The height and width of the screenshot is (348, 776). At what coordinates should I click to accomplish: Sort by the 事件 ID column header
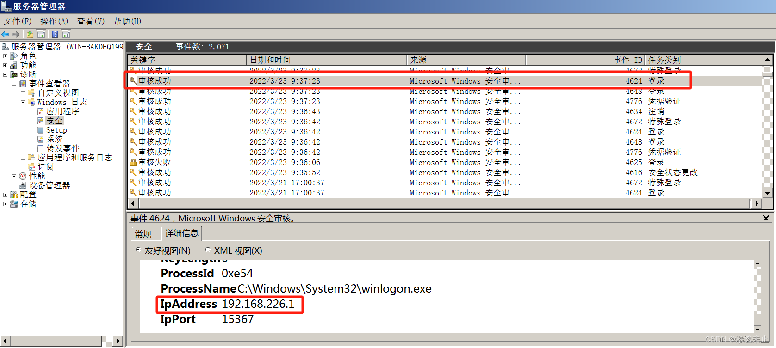pos(585,60)
